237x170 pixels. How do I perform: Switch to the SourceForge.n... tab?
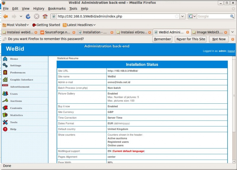click(56, 32)
